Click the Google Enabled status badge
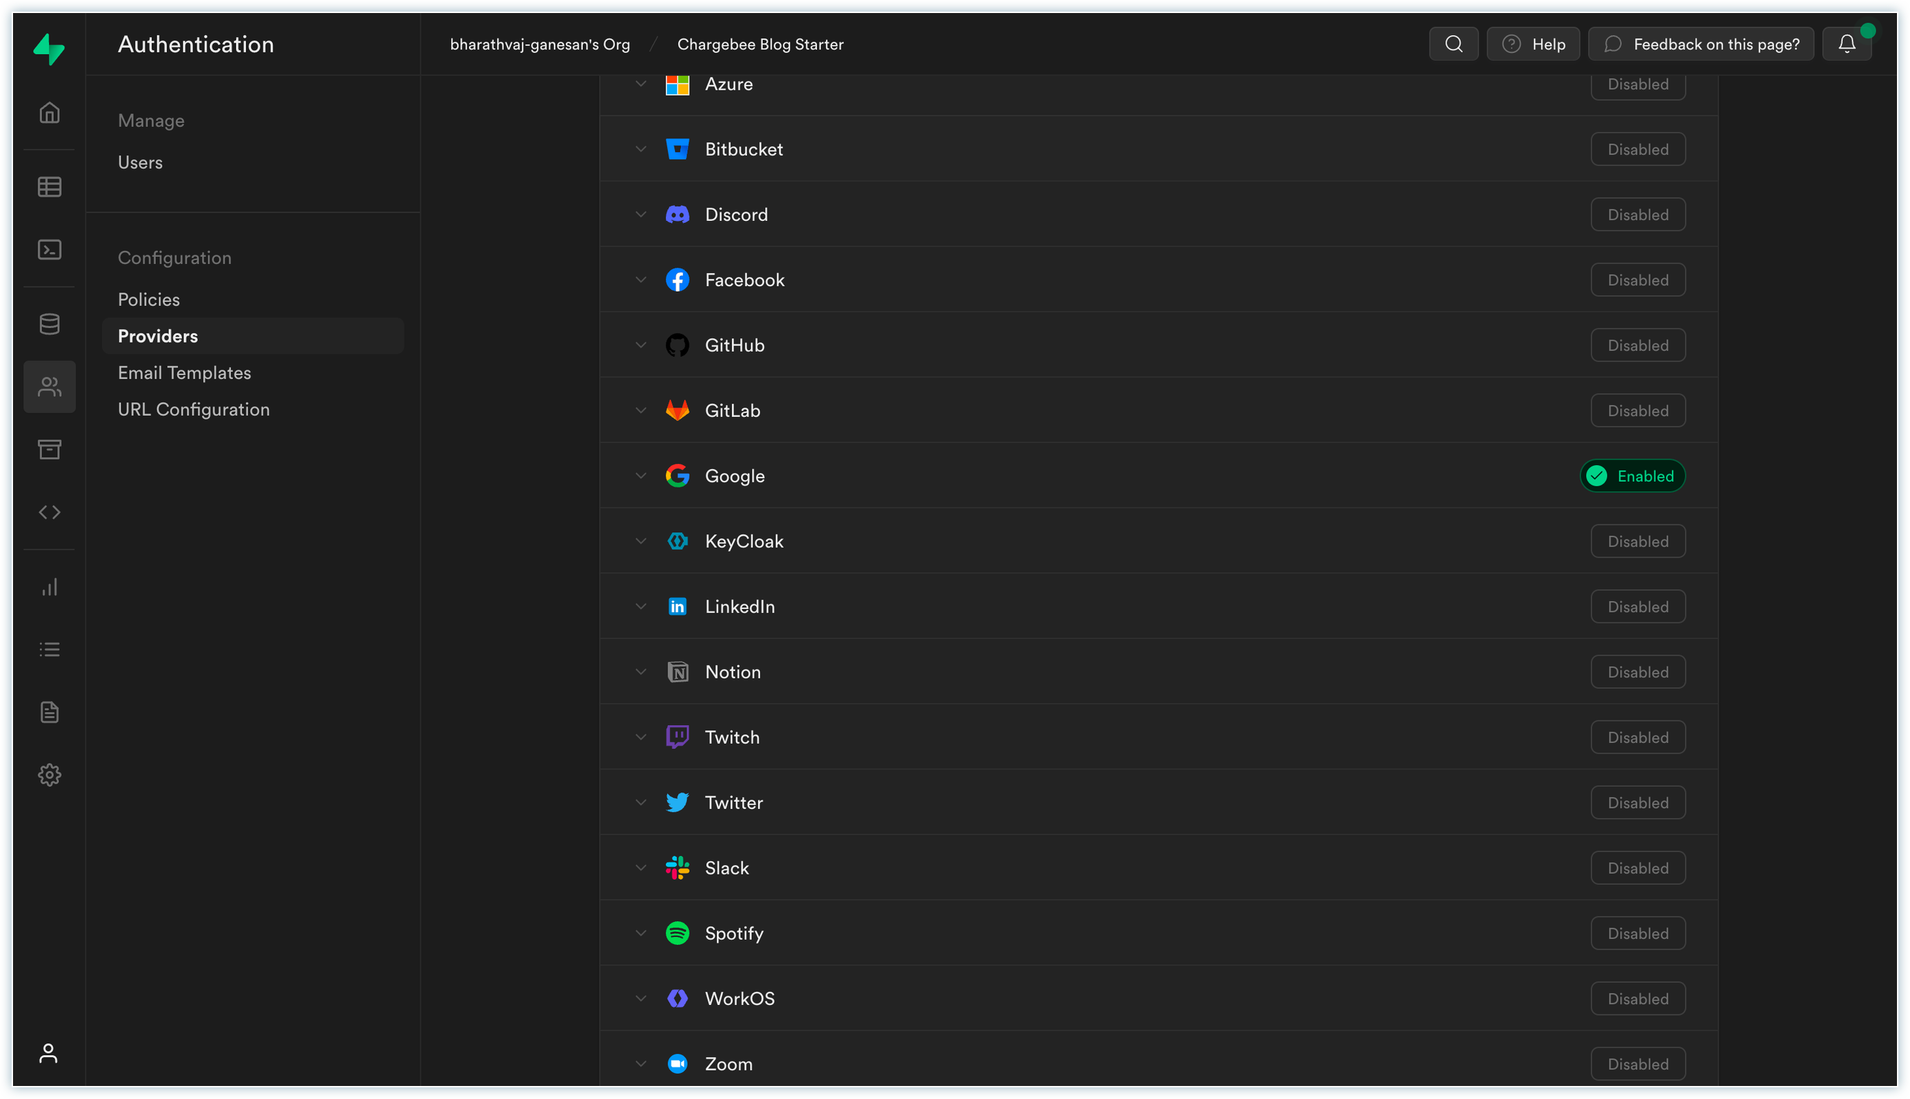Screen dimensions: 1910x1099 coord(1631,475)
